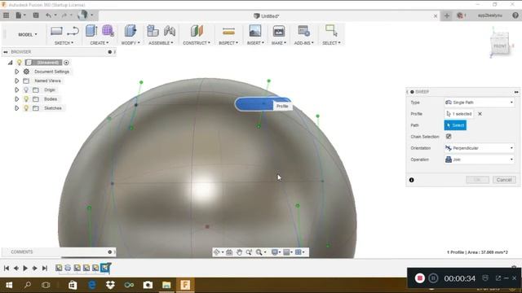Image resolution: width=522 pixels, height=293 pixels.
Task: Click the Press Pull modify icon
Action: (x=130, y=31)
